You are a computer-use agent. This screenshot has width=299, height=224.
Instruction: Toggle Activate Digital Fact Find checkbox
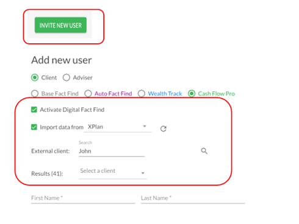(34, 110)
